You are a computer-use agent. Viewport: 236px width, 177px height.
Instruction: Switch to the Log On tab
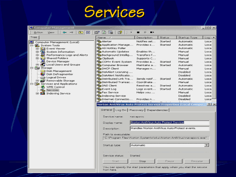point(121,110)
